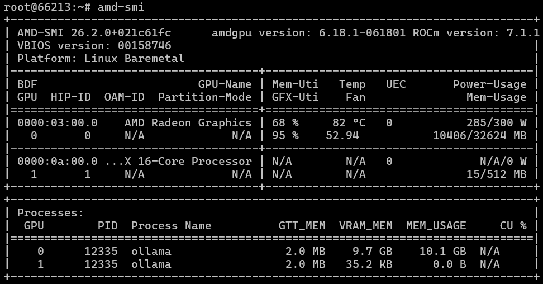Click the 95 % GFX utilization value

tap(285, 135)
